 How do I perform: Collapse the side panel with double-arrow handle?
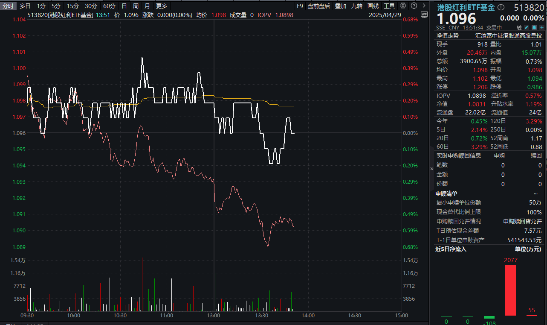431,168
